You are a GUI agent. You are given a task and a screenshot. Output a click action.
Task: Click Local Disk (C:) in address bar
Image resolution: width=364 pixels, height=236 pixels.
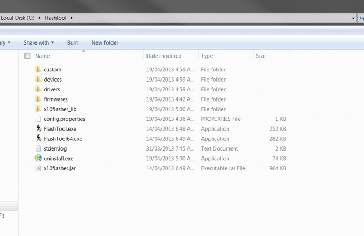18,18
